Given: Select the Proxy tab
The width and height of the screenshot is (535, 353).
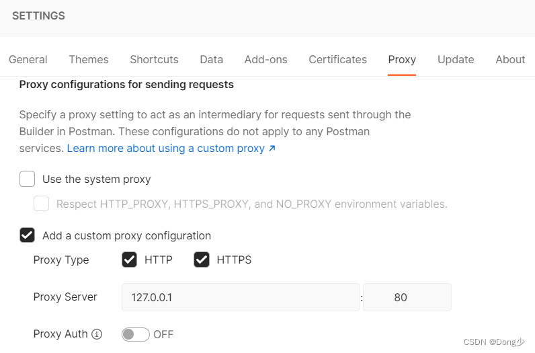Looking at the screenshot, I should point(402,59).
